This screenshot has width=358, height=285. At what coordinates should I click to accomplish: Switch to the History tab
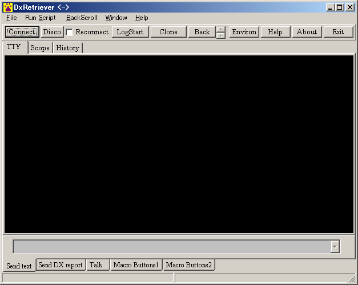(67, 48)
